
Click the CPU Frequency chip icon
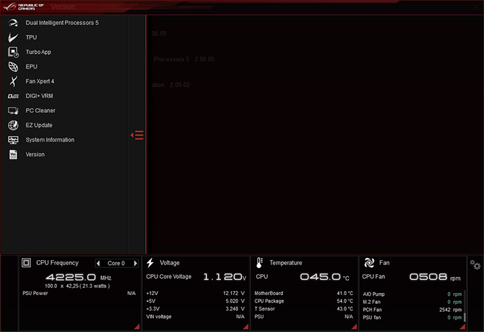[x=26, y=263]
